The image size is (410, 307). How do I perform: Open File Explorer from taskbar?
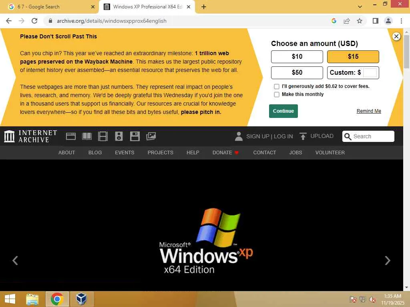click(x=32, y=299)
